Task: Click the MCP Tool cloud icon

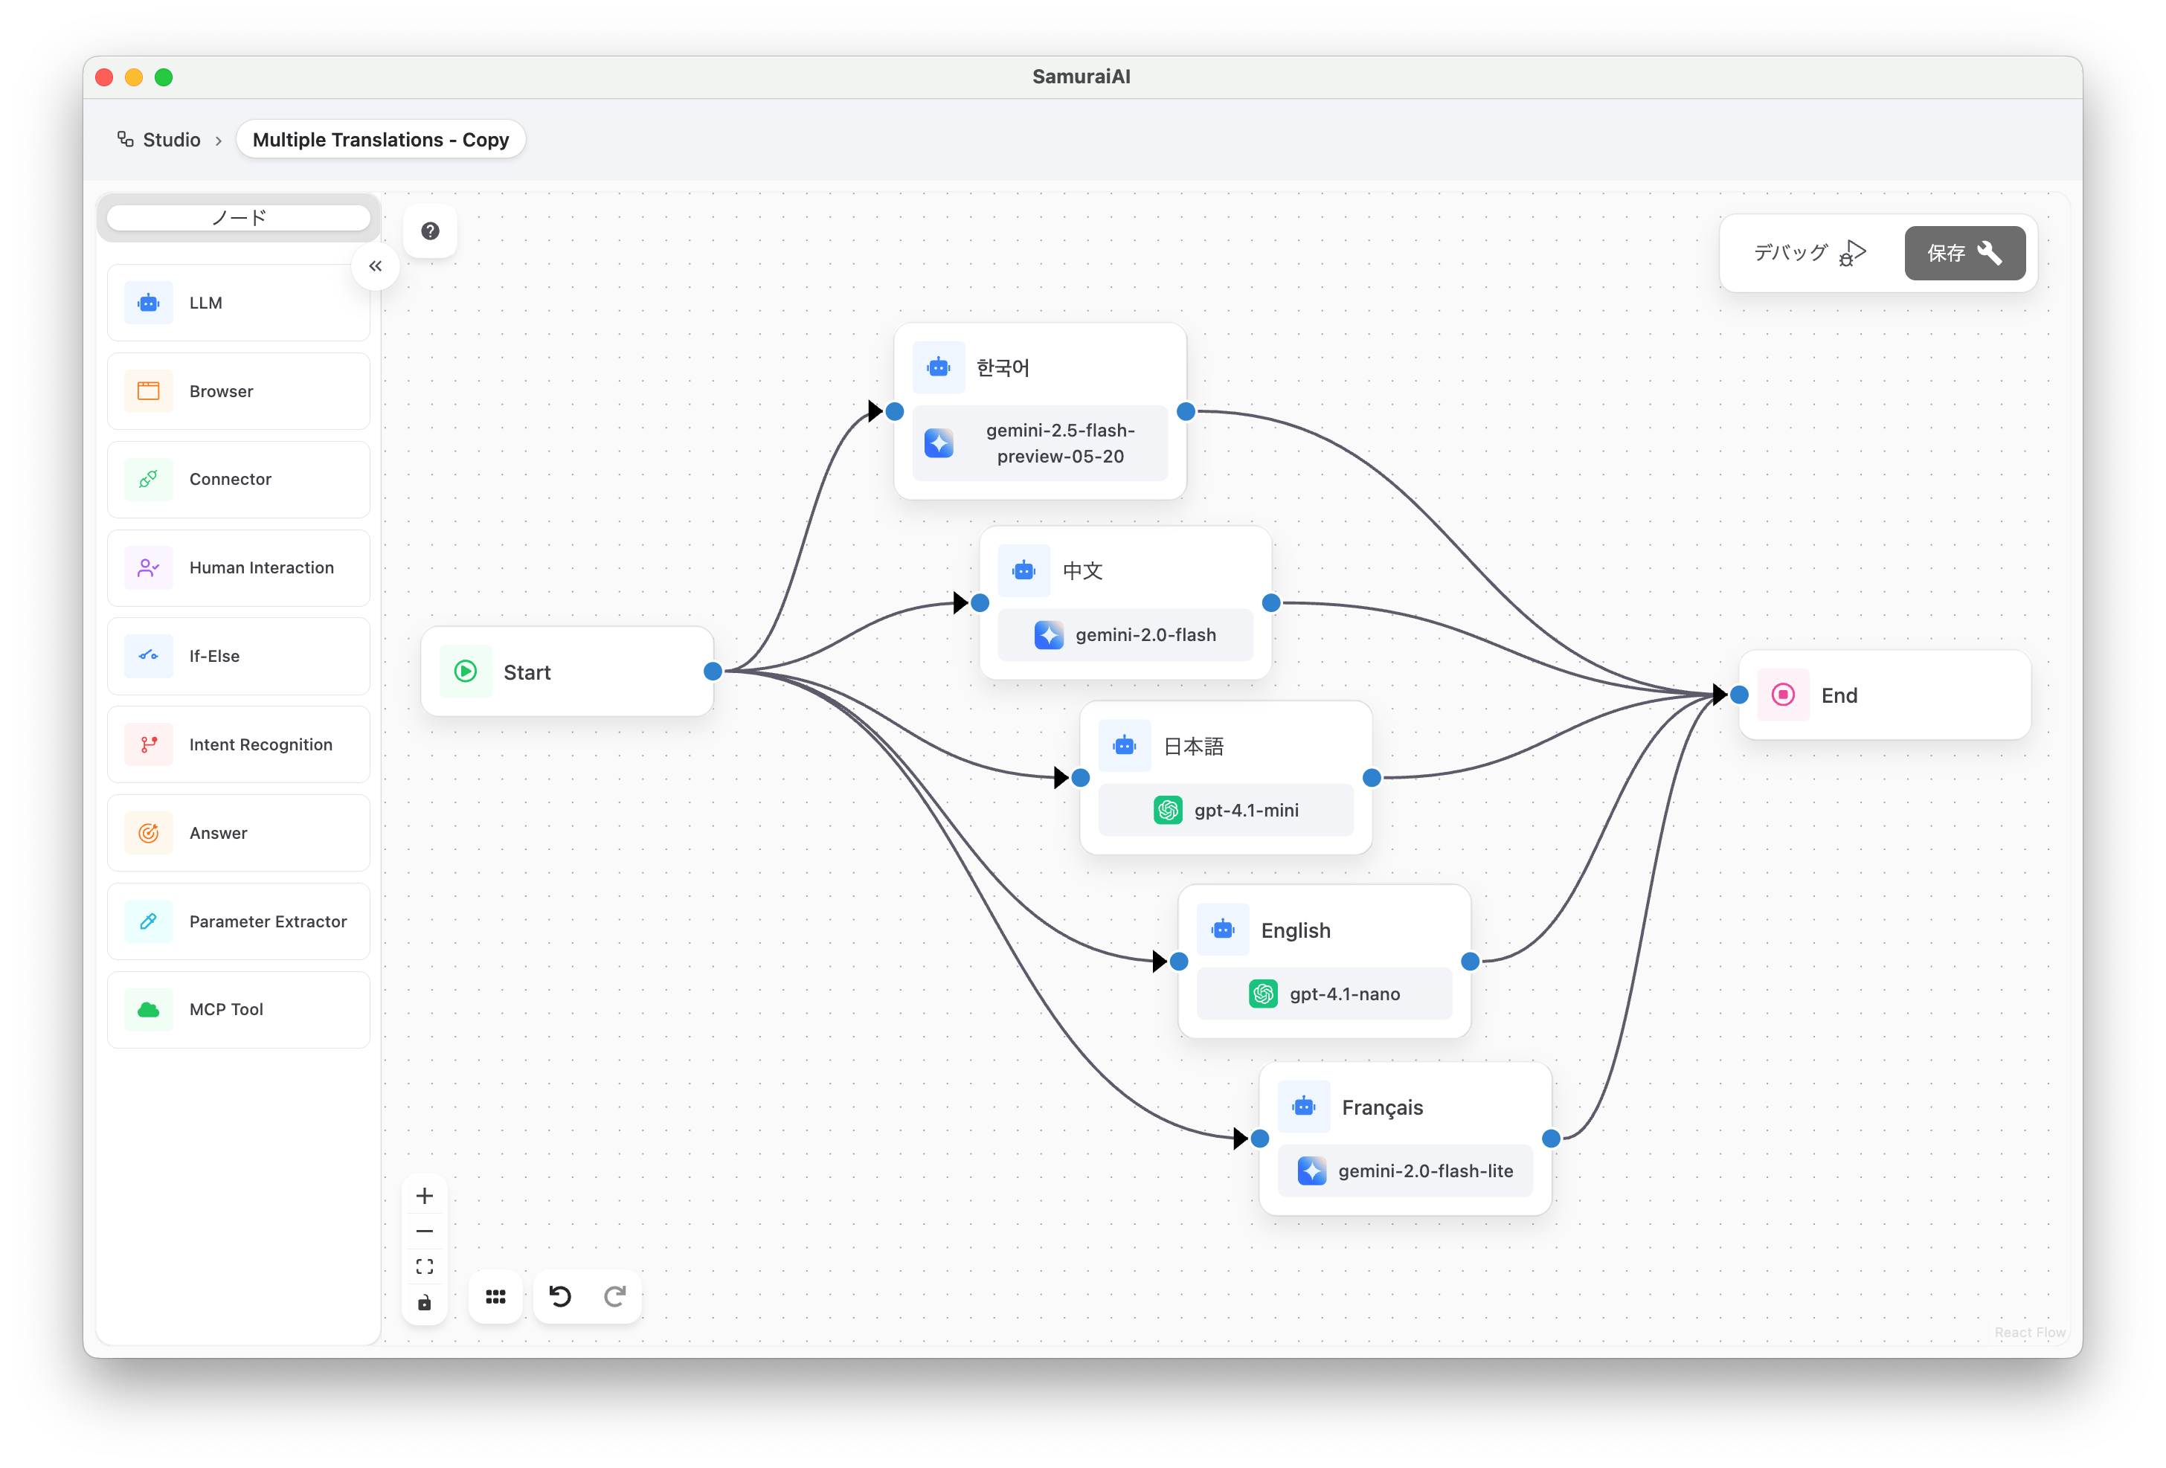Action: (x=148, y=1009)
